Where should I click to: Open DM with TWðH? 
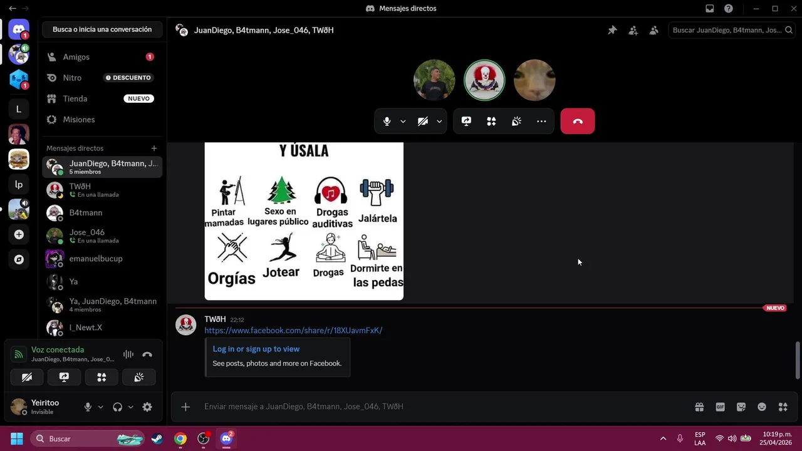pyautogui.click(x=102, y=190)
